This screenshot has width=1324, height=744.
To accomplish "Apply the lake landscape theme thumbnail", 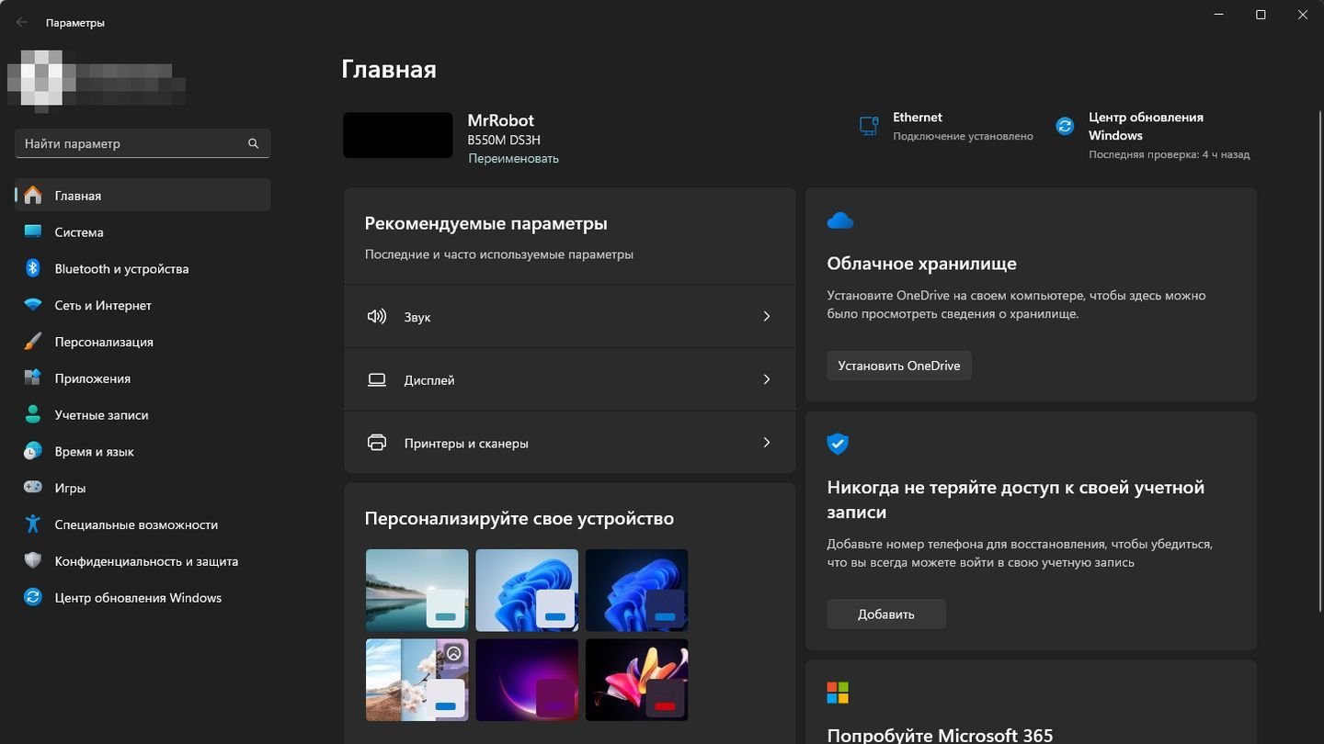I will click(417, 590).
